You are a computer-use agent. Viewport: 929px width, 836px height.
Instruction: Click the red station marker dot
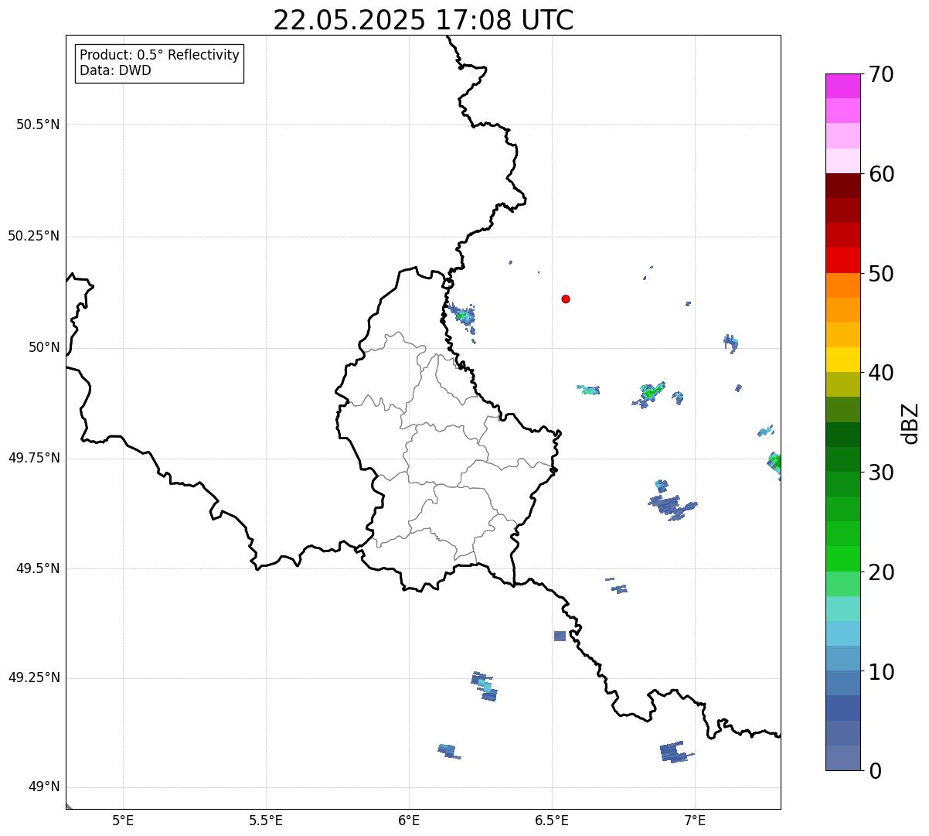pos(566,299)
